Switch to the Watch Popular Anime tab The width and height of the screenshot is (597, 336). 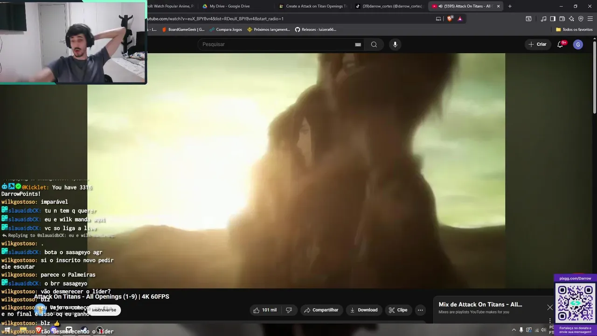tap(170, 6)
